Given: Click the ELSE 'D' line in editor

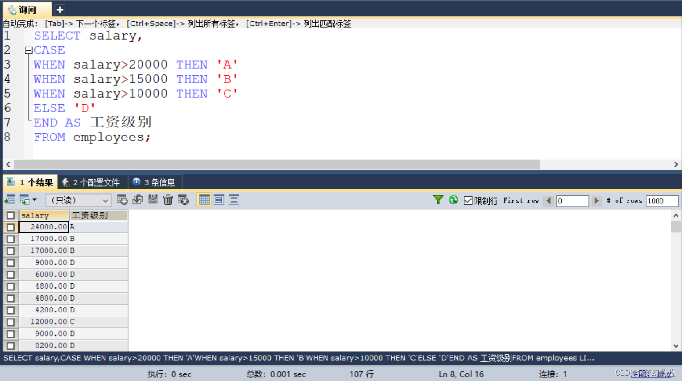Looking at the screenshot, I should pyautogui.click(x=65, y=109).
